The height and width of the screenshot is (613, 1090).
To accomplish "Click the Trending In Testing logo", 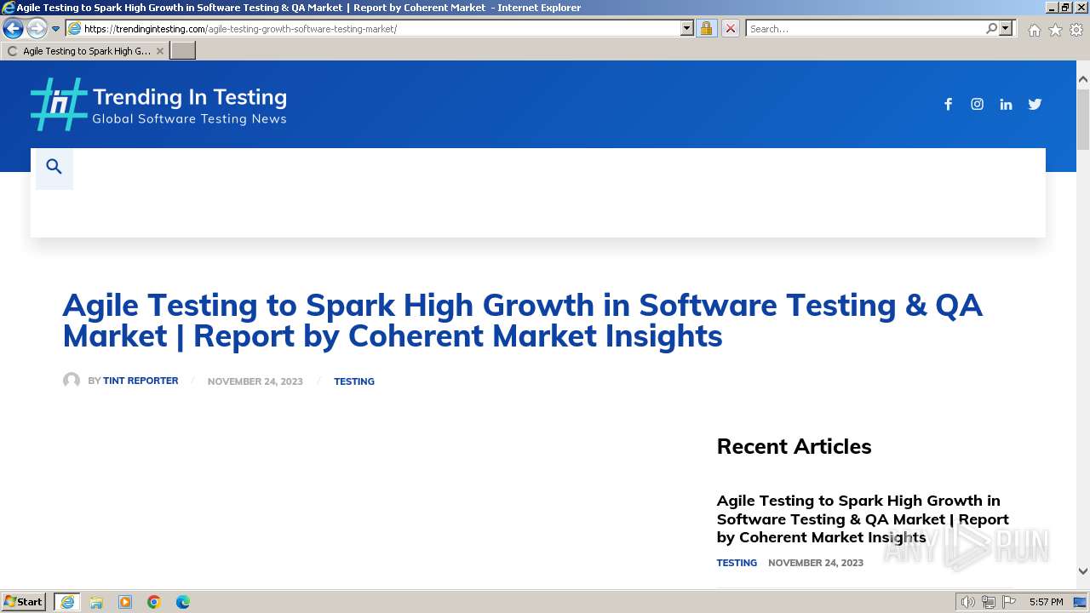I will coord(158,105).
